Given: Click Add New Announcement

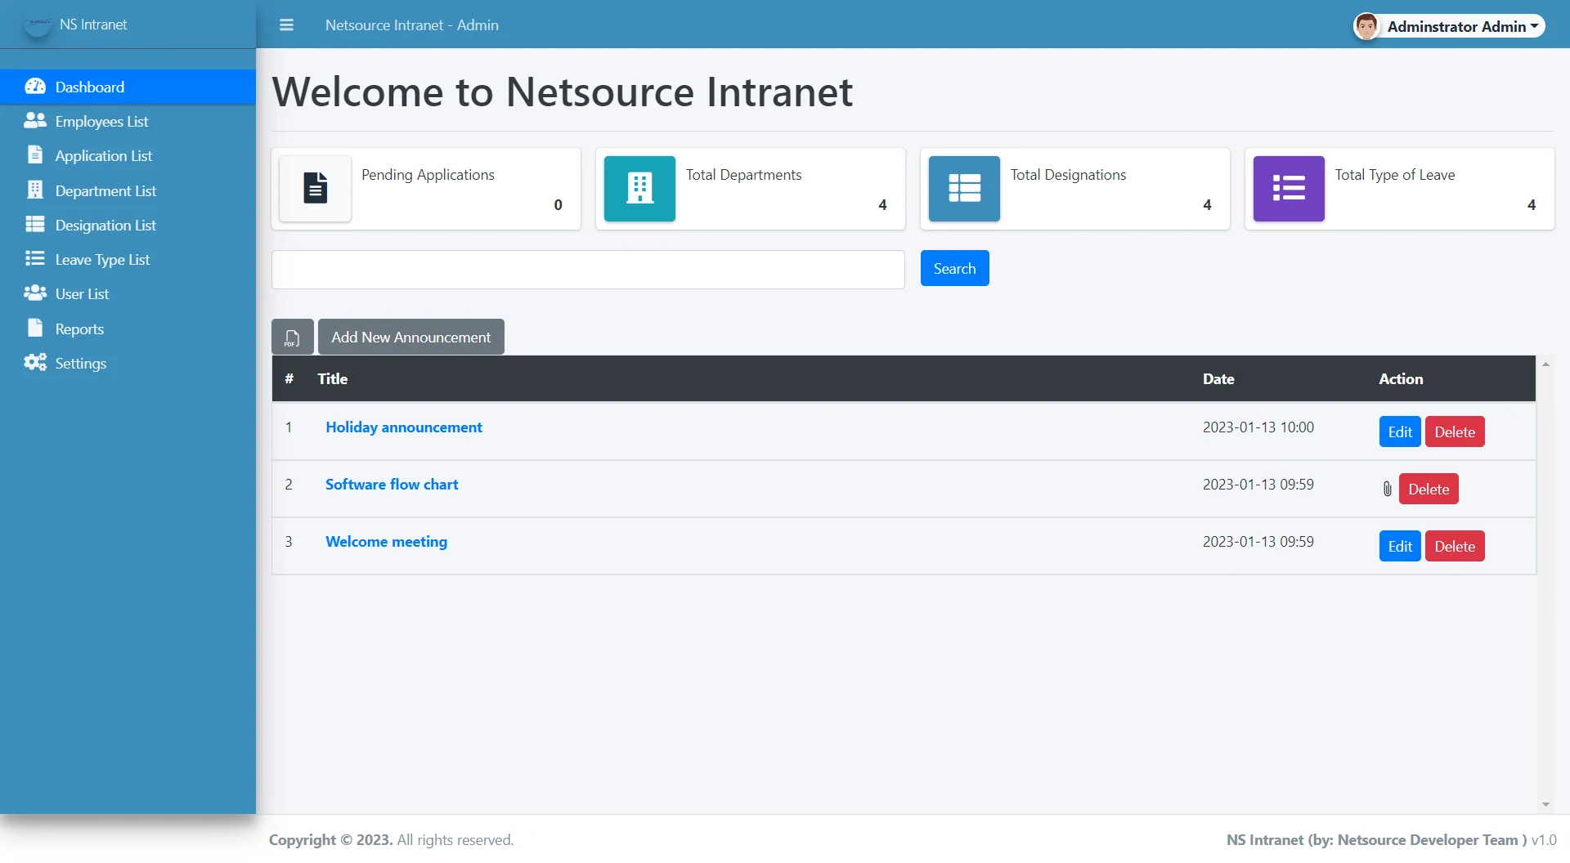Looking at the screenshot, I should click(410, 336).
